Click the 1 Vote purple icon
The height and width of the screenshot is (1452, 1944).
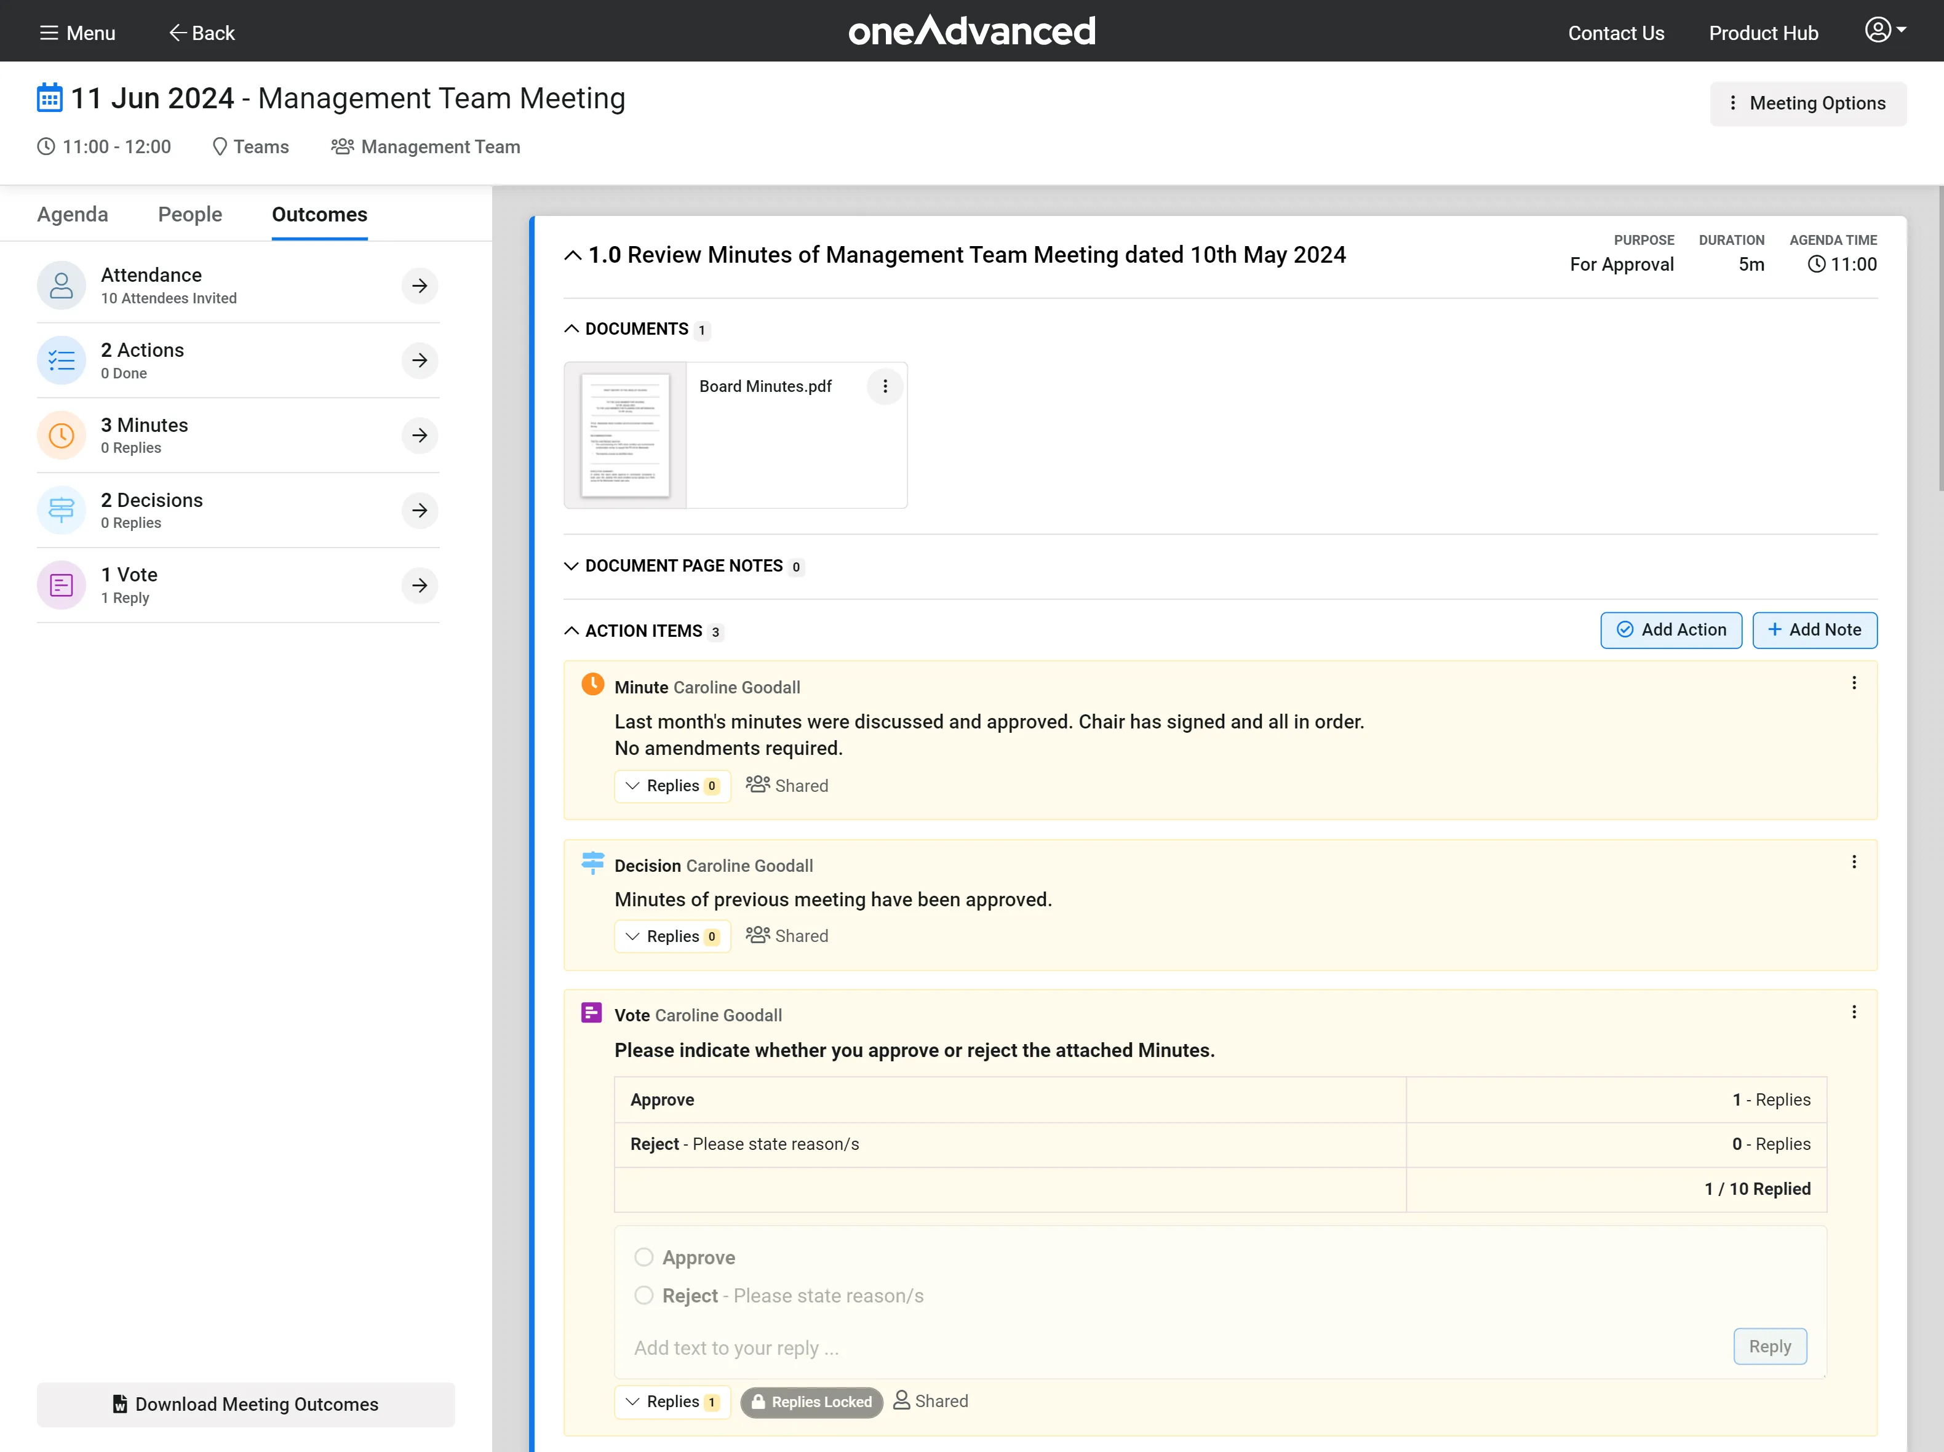click(62, 585)
